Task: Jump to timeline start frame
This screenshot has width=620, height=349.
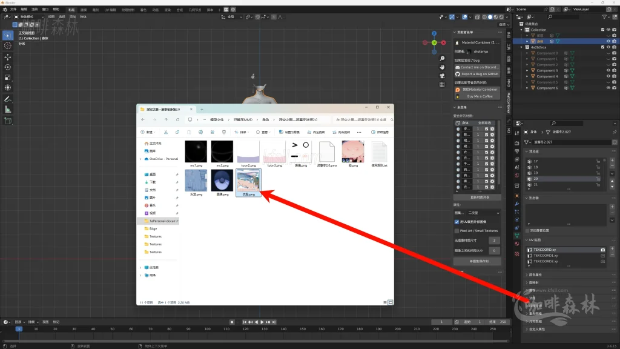Action: point(245,322)
